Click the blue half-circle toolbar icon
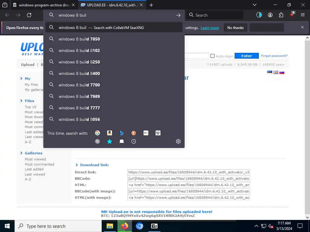The width and height of the screenshot is (310, 232). [259, 15]
